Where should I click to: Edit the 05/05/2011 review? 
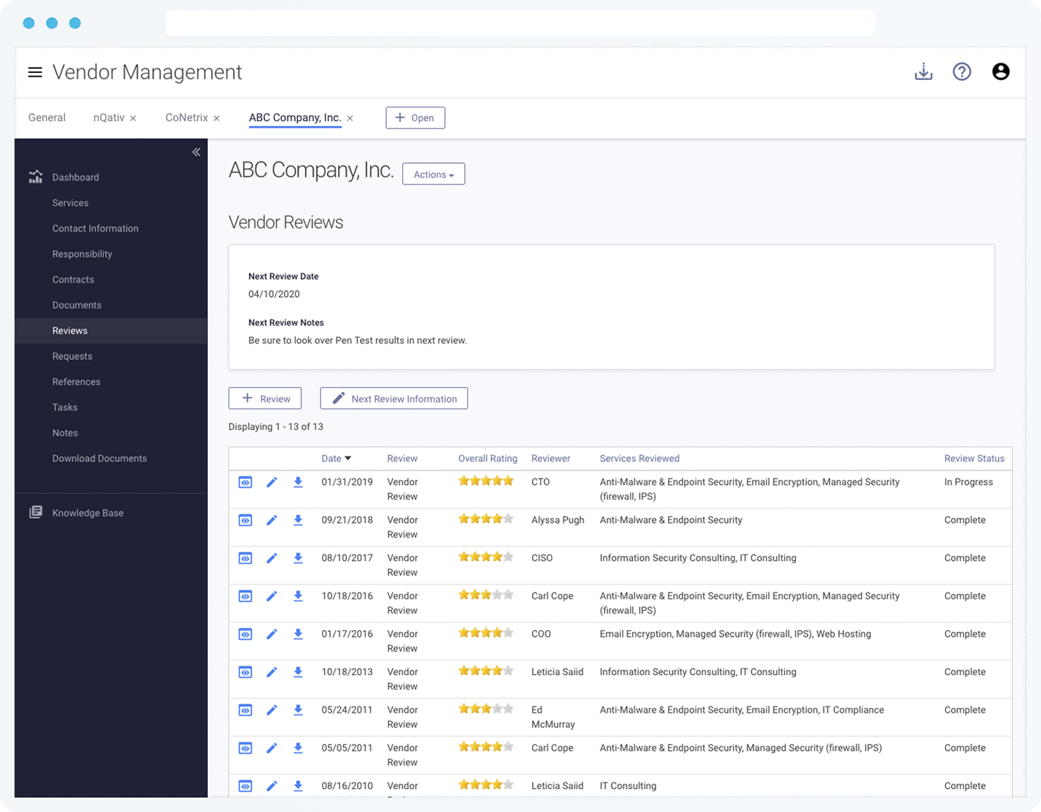tap(271, 748)
